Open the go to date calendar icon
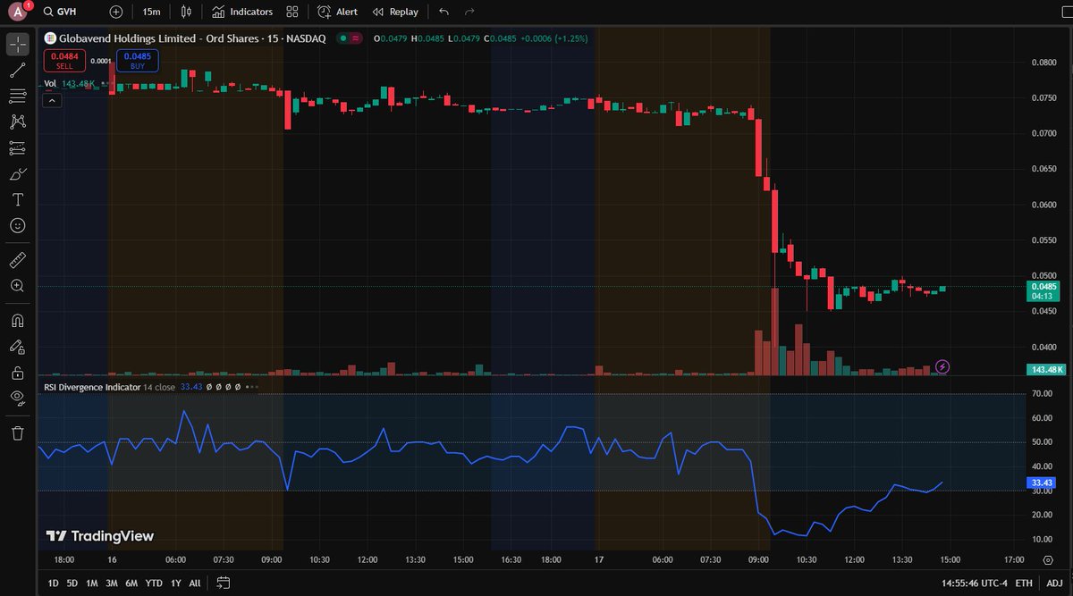 (x=224, y=583)
